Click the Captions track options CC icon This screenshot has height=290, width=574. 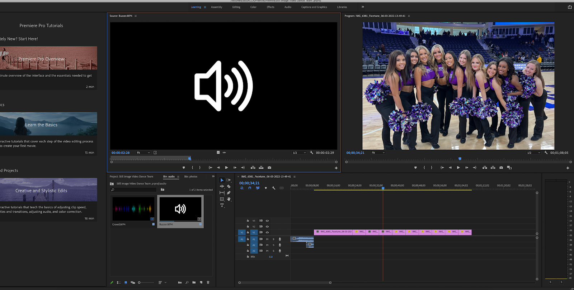(x=282, y=188)
